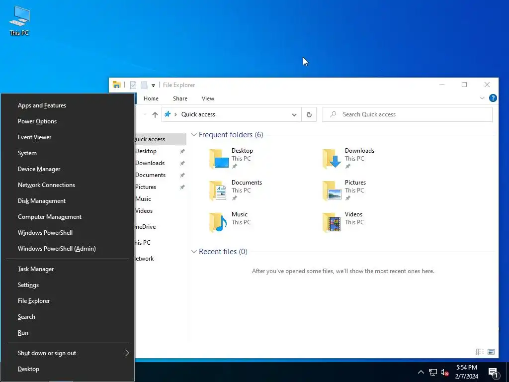Collapse the Recent files group
The height and width of the screenshot is (382, 509).
point(194,251)
